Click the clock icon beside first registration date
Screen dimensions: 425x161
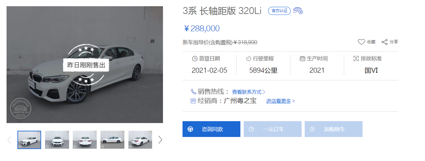pos(194,59)
